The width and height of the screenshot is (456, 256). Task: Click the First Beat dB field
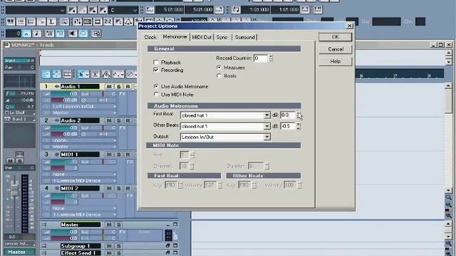click(288, 115)
